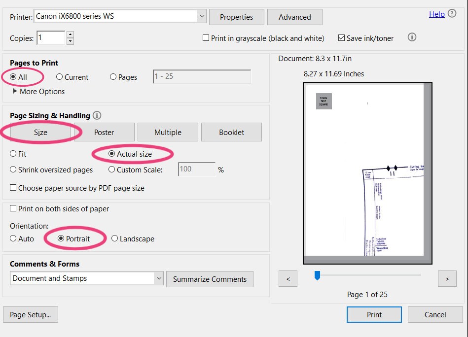Increase copies with the up stepper arrow
Viewport: 468px width, 337px height.
pyautogui.click(x=70, y=34)
